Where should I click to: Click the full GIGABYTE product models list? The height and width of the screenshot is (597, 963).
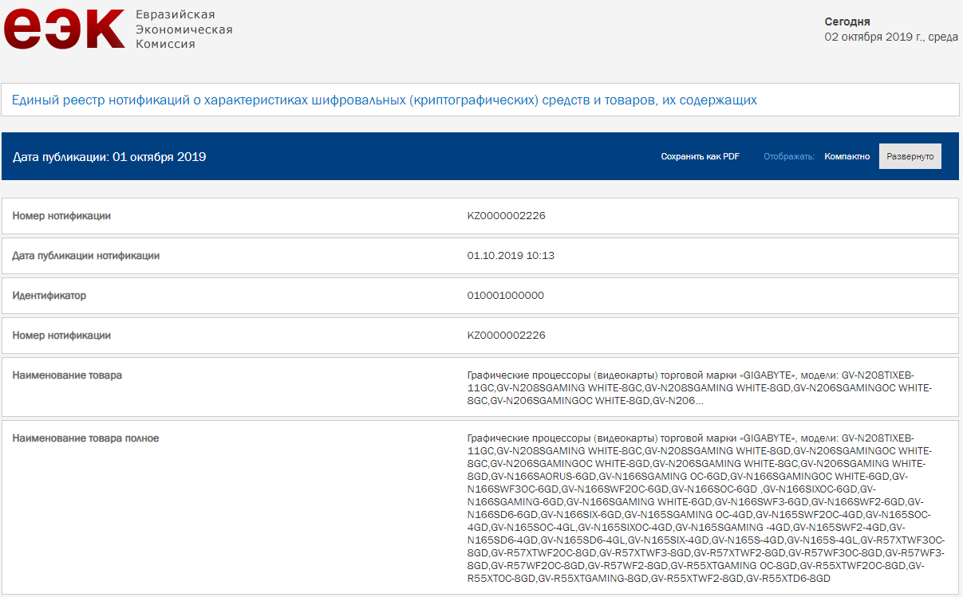tap(706, 509)
